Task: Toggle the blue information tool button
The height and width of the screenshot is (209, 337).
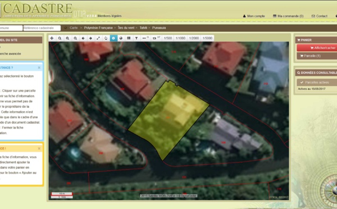Action: 113,38
